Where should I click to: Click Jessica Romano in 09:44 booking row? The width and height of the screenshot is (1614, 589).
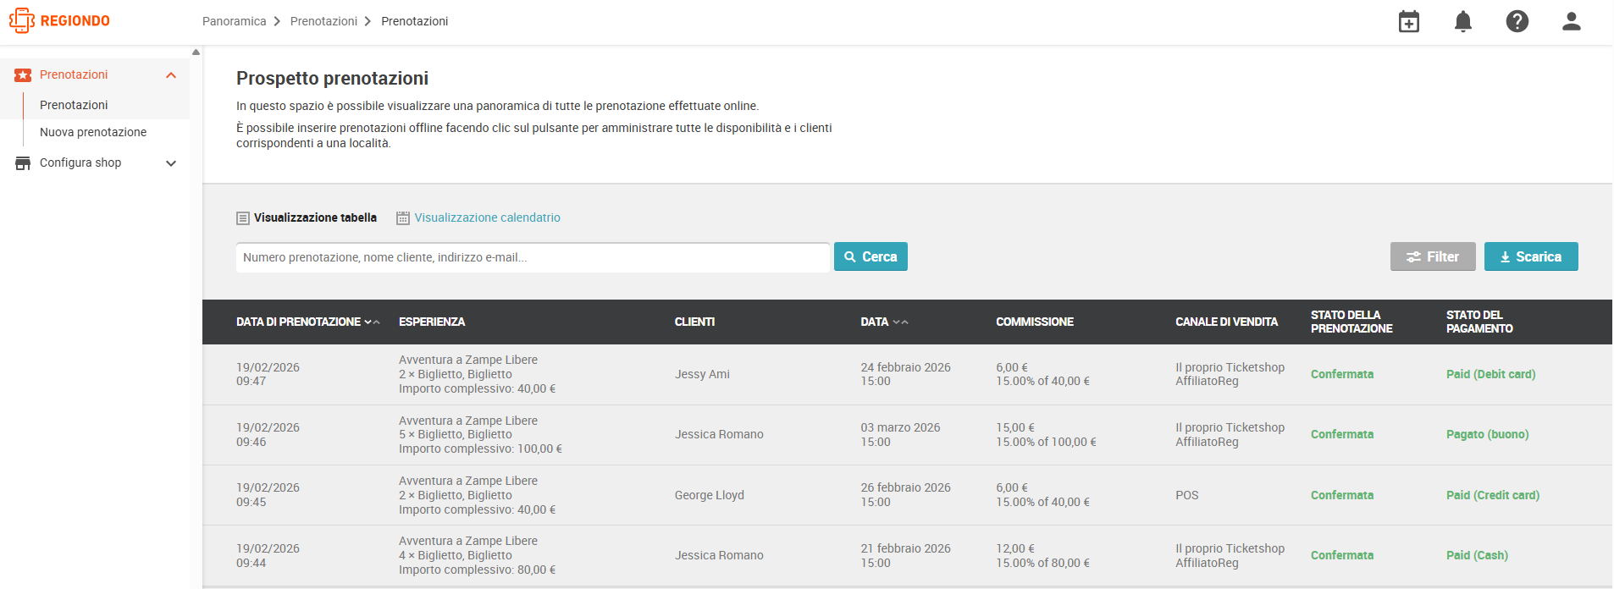click(719, 555)
